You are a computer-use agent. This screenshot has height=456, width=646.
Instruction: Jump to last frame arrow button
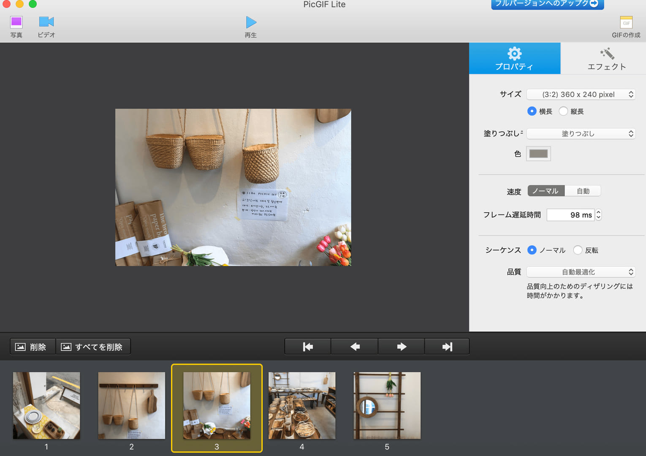point(447,347)
